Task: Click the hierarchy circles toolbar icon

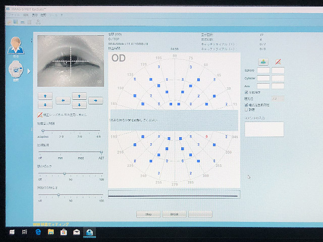Action: point(38,22)
